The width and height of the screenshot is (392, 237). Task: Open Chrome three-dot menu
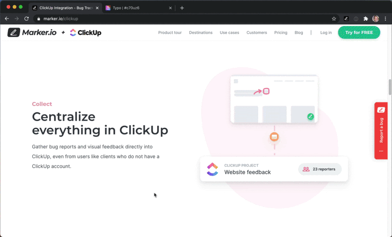coord(385,19)
